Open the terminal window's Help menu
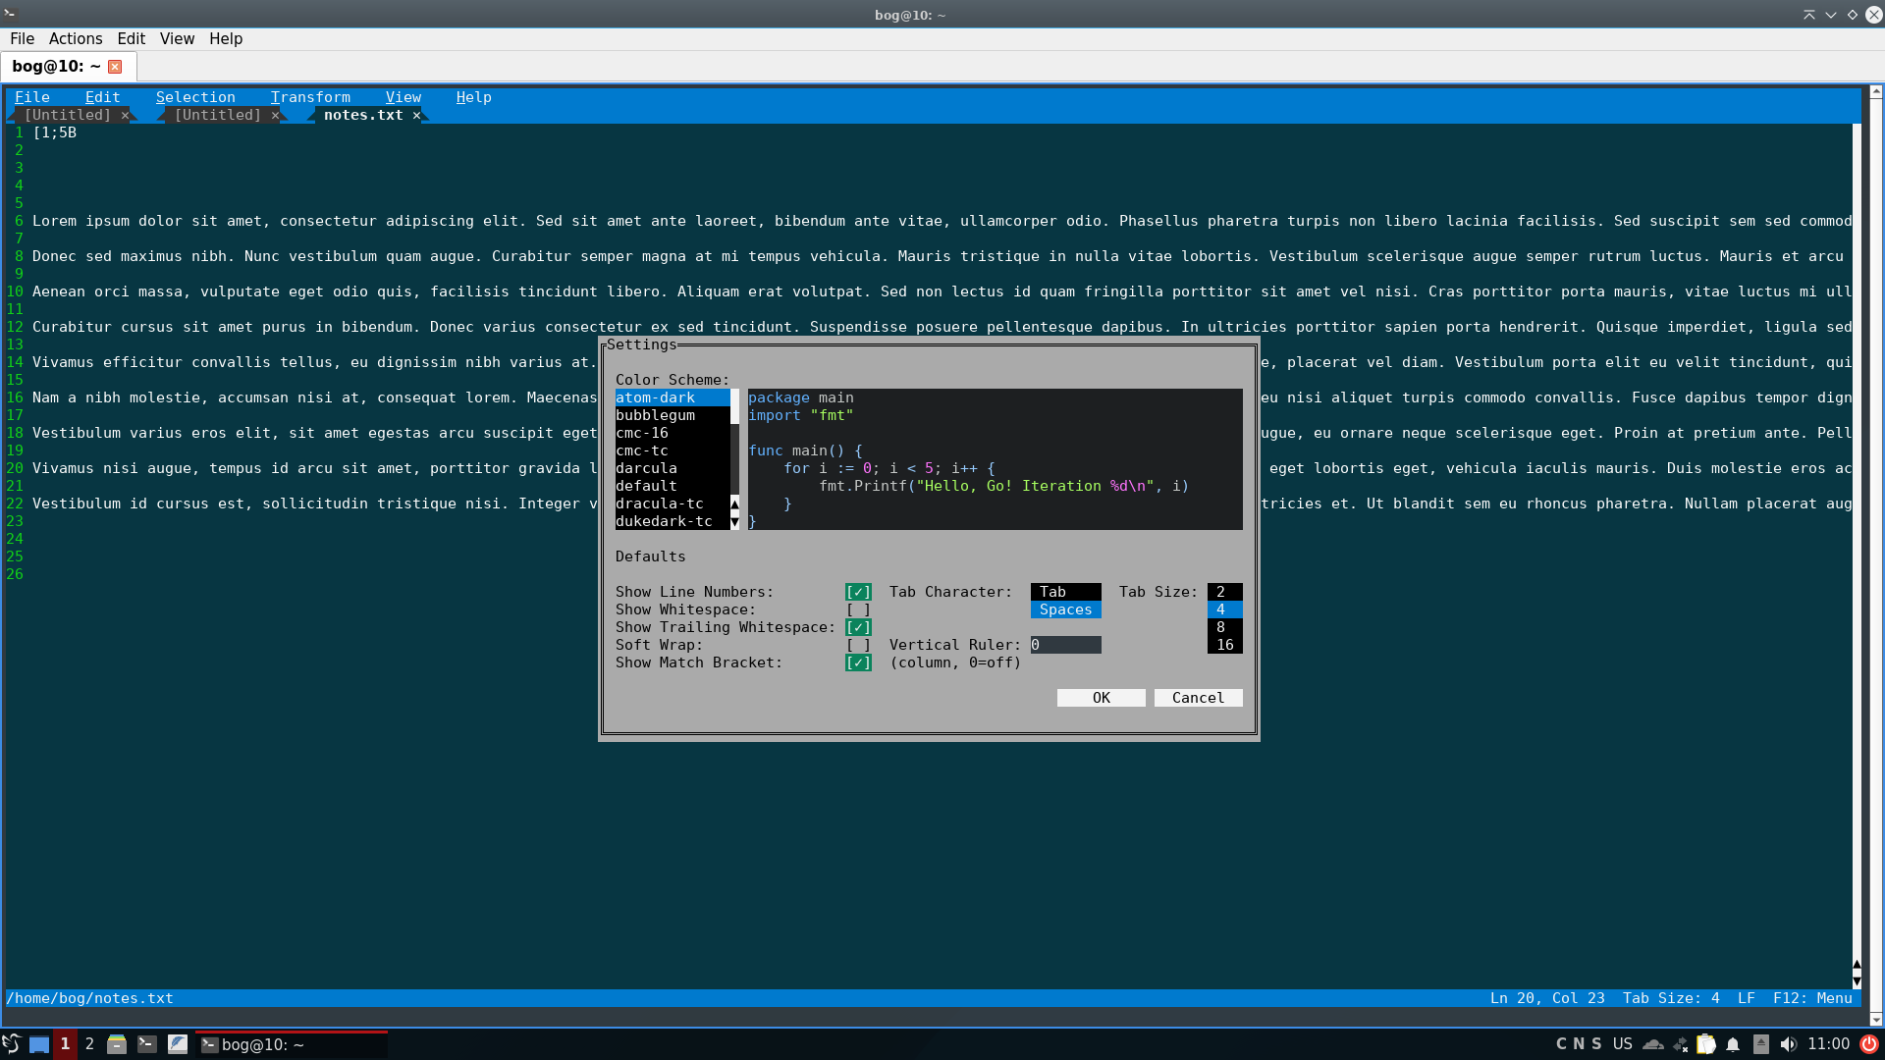Viewport: 1885px width, 1060px height. point(226,39)
